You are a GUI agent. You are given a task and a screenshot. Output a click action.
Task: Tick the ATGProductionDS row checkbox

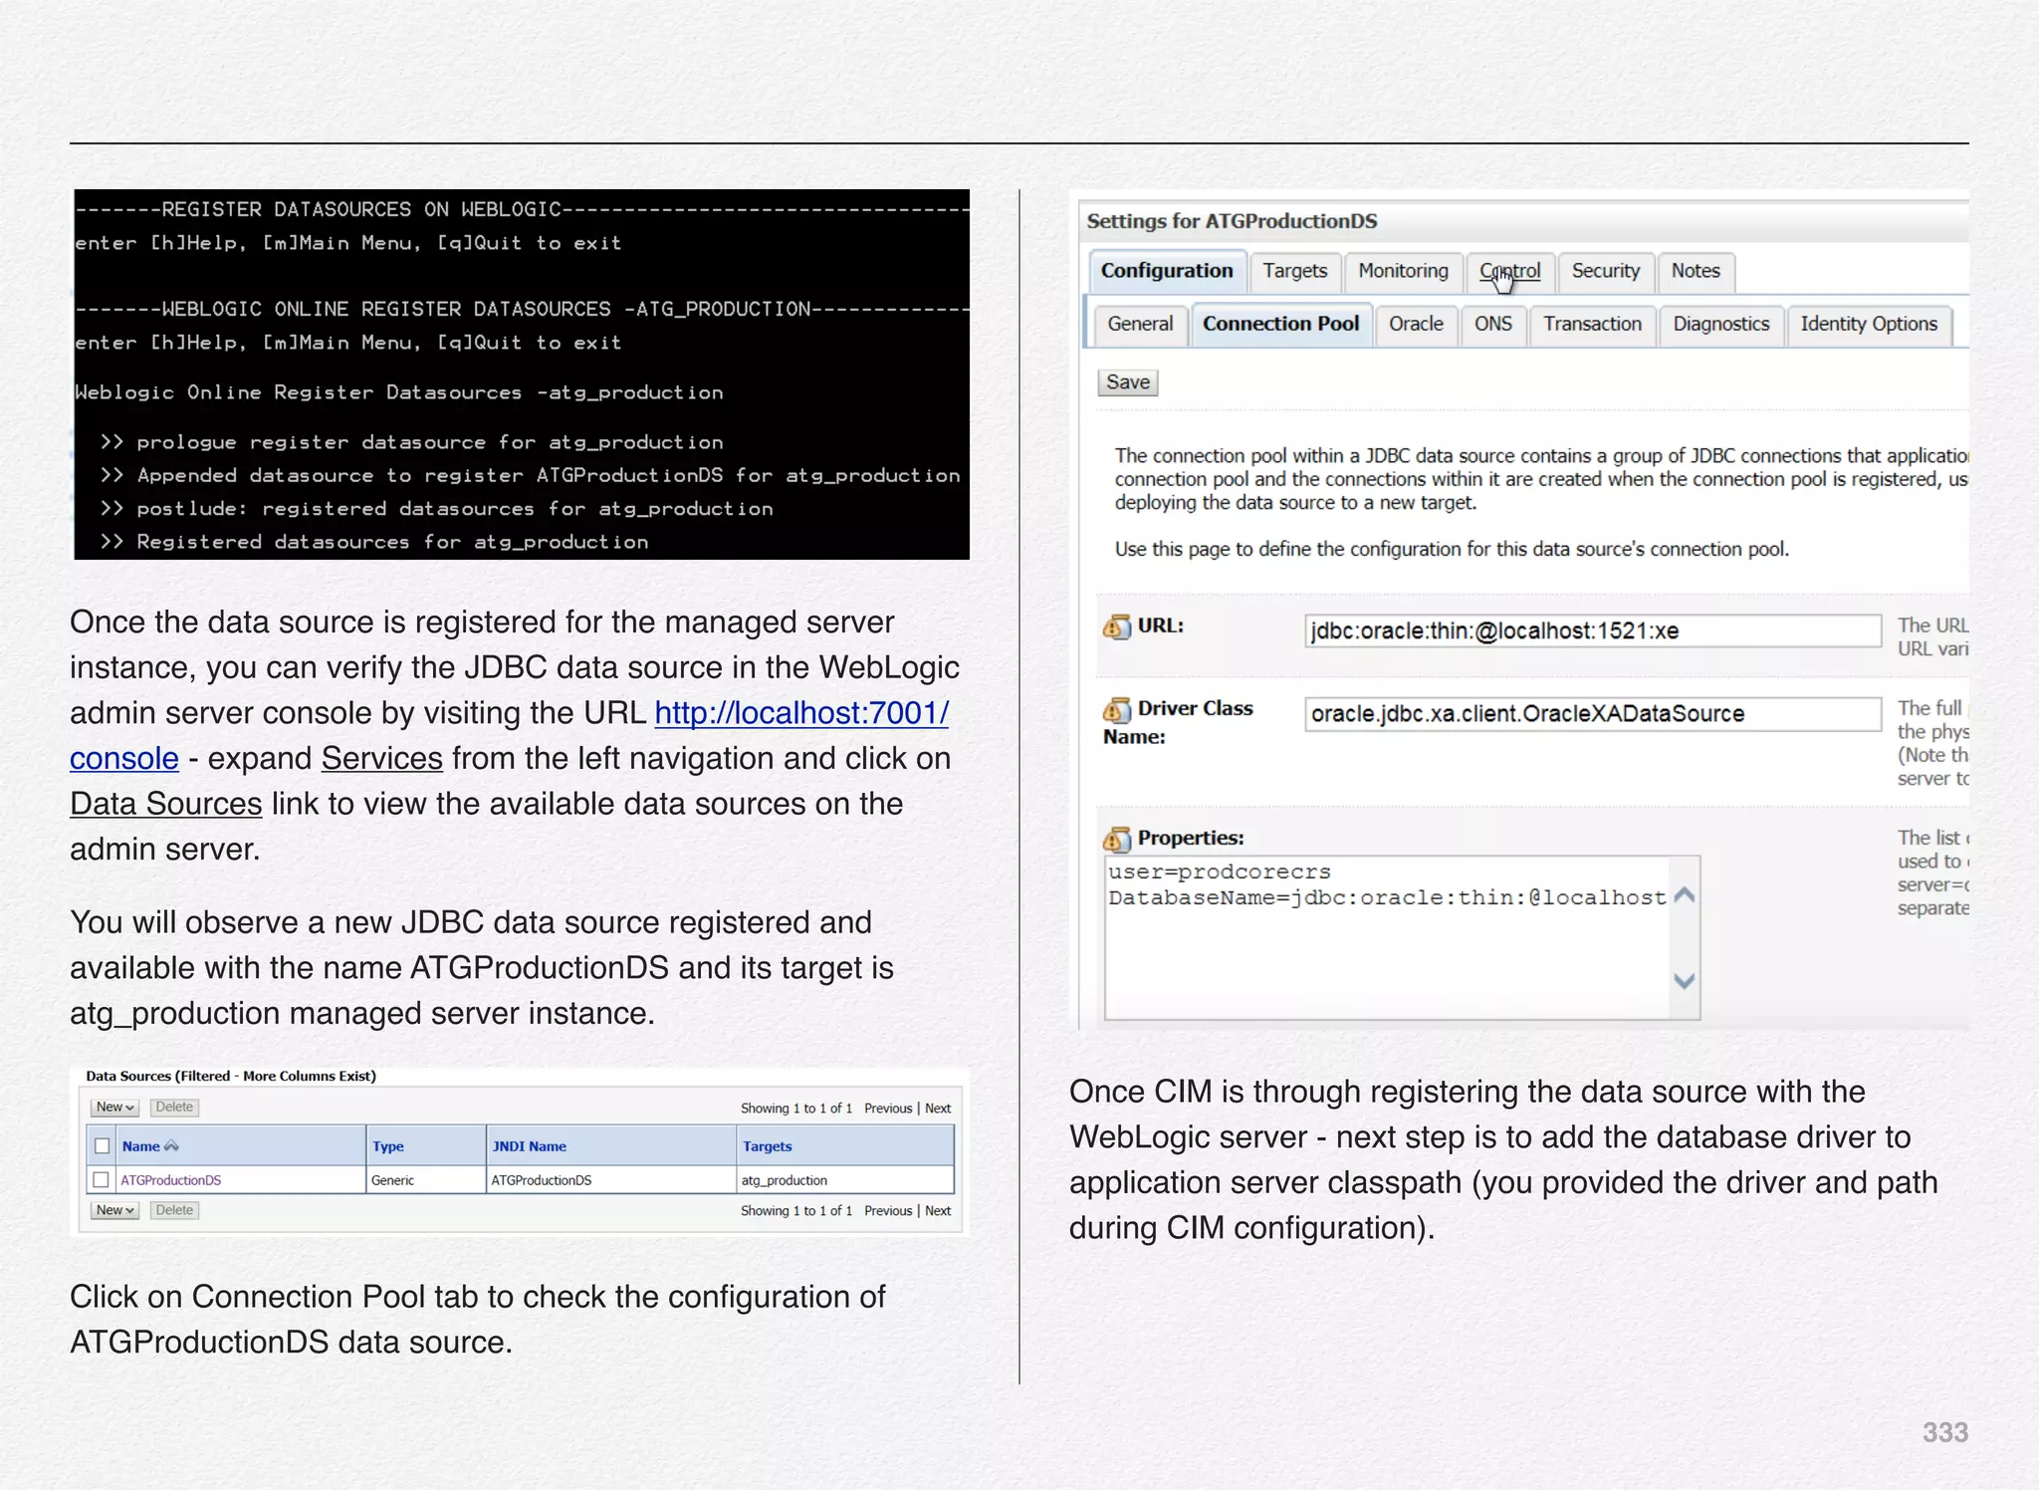[101, 1179]
